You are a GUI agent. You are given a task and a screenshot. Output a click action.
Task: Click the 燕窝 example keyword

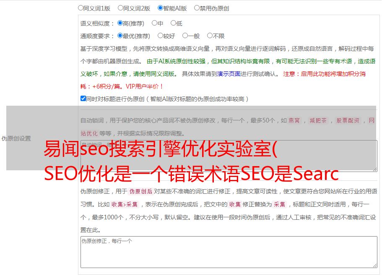click(x=294, y=120)
